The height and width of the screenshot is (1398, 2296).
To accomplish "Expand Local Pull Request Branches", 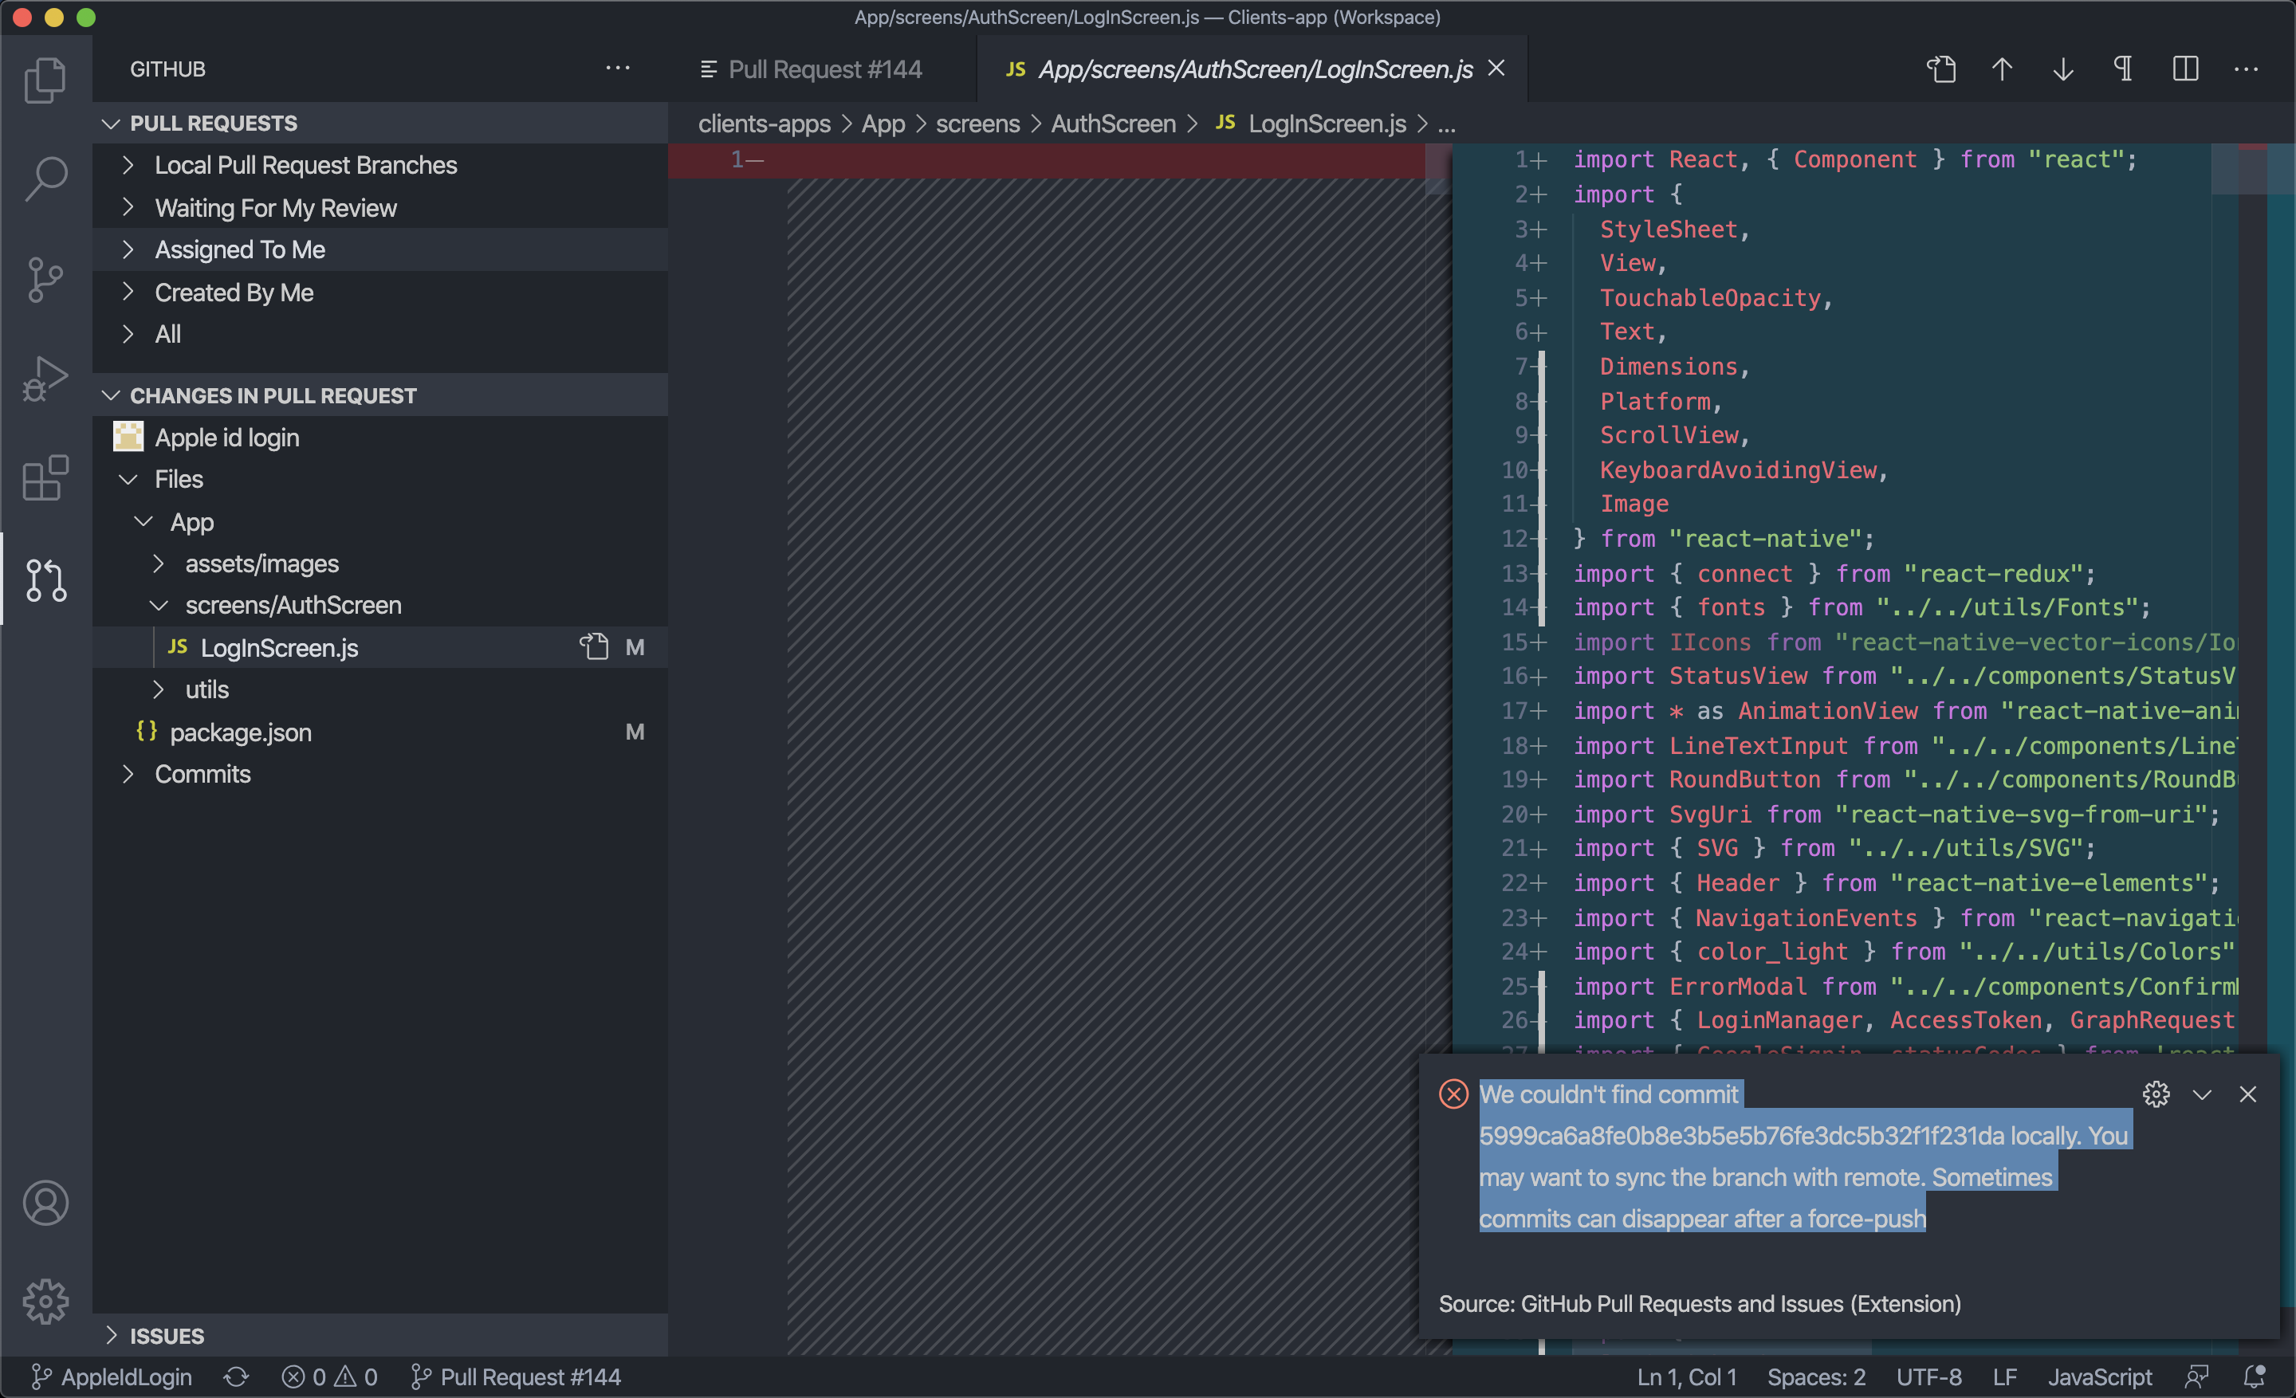I will 380,165.
